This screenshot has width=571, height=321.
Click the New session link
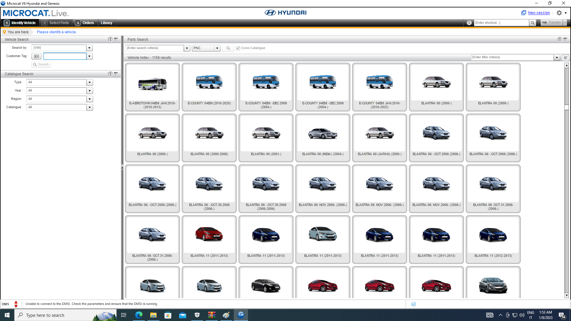tap(539, 13)
